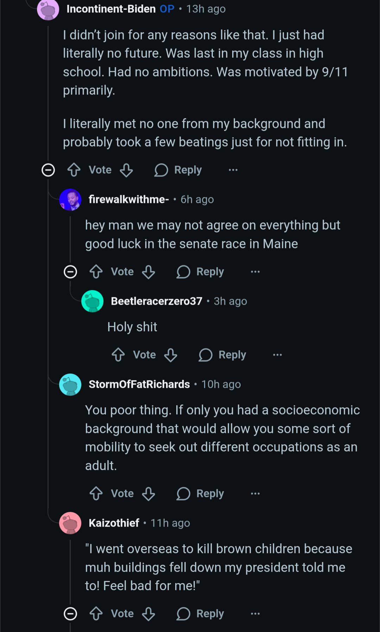This screenshot has height=632, width=380.
Task: Collapse Kaizothief's comment thread
Action: click(70, 614)
